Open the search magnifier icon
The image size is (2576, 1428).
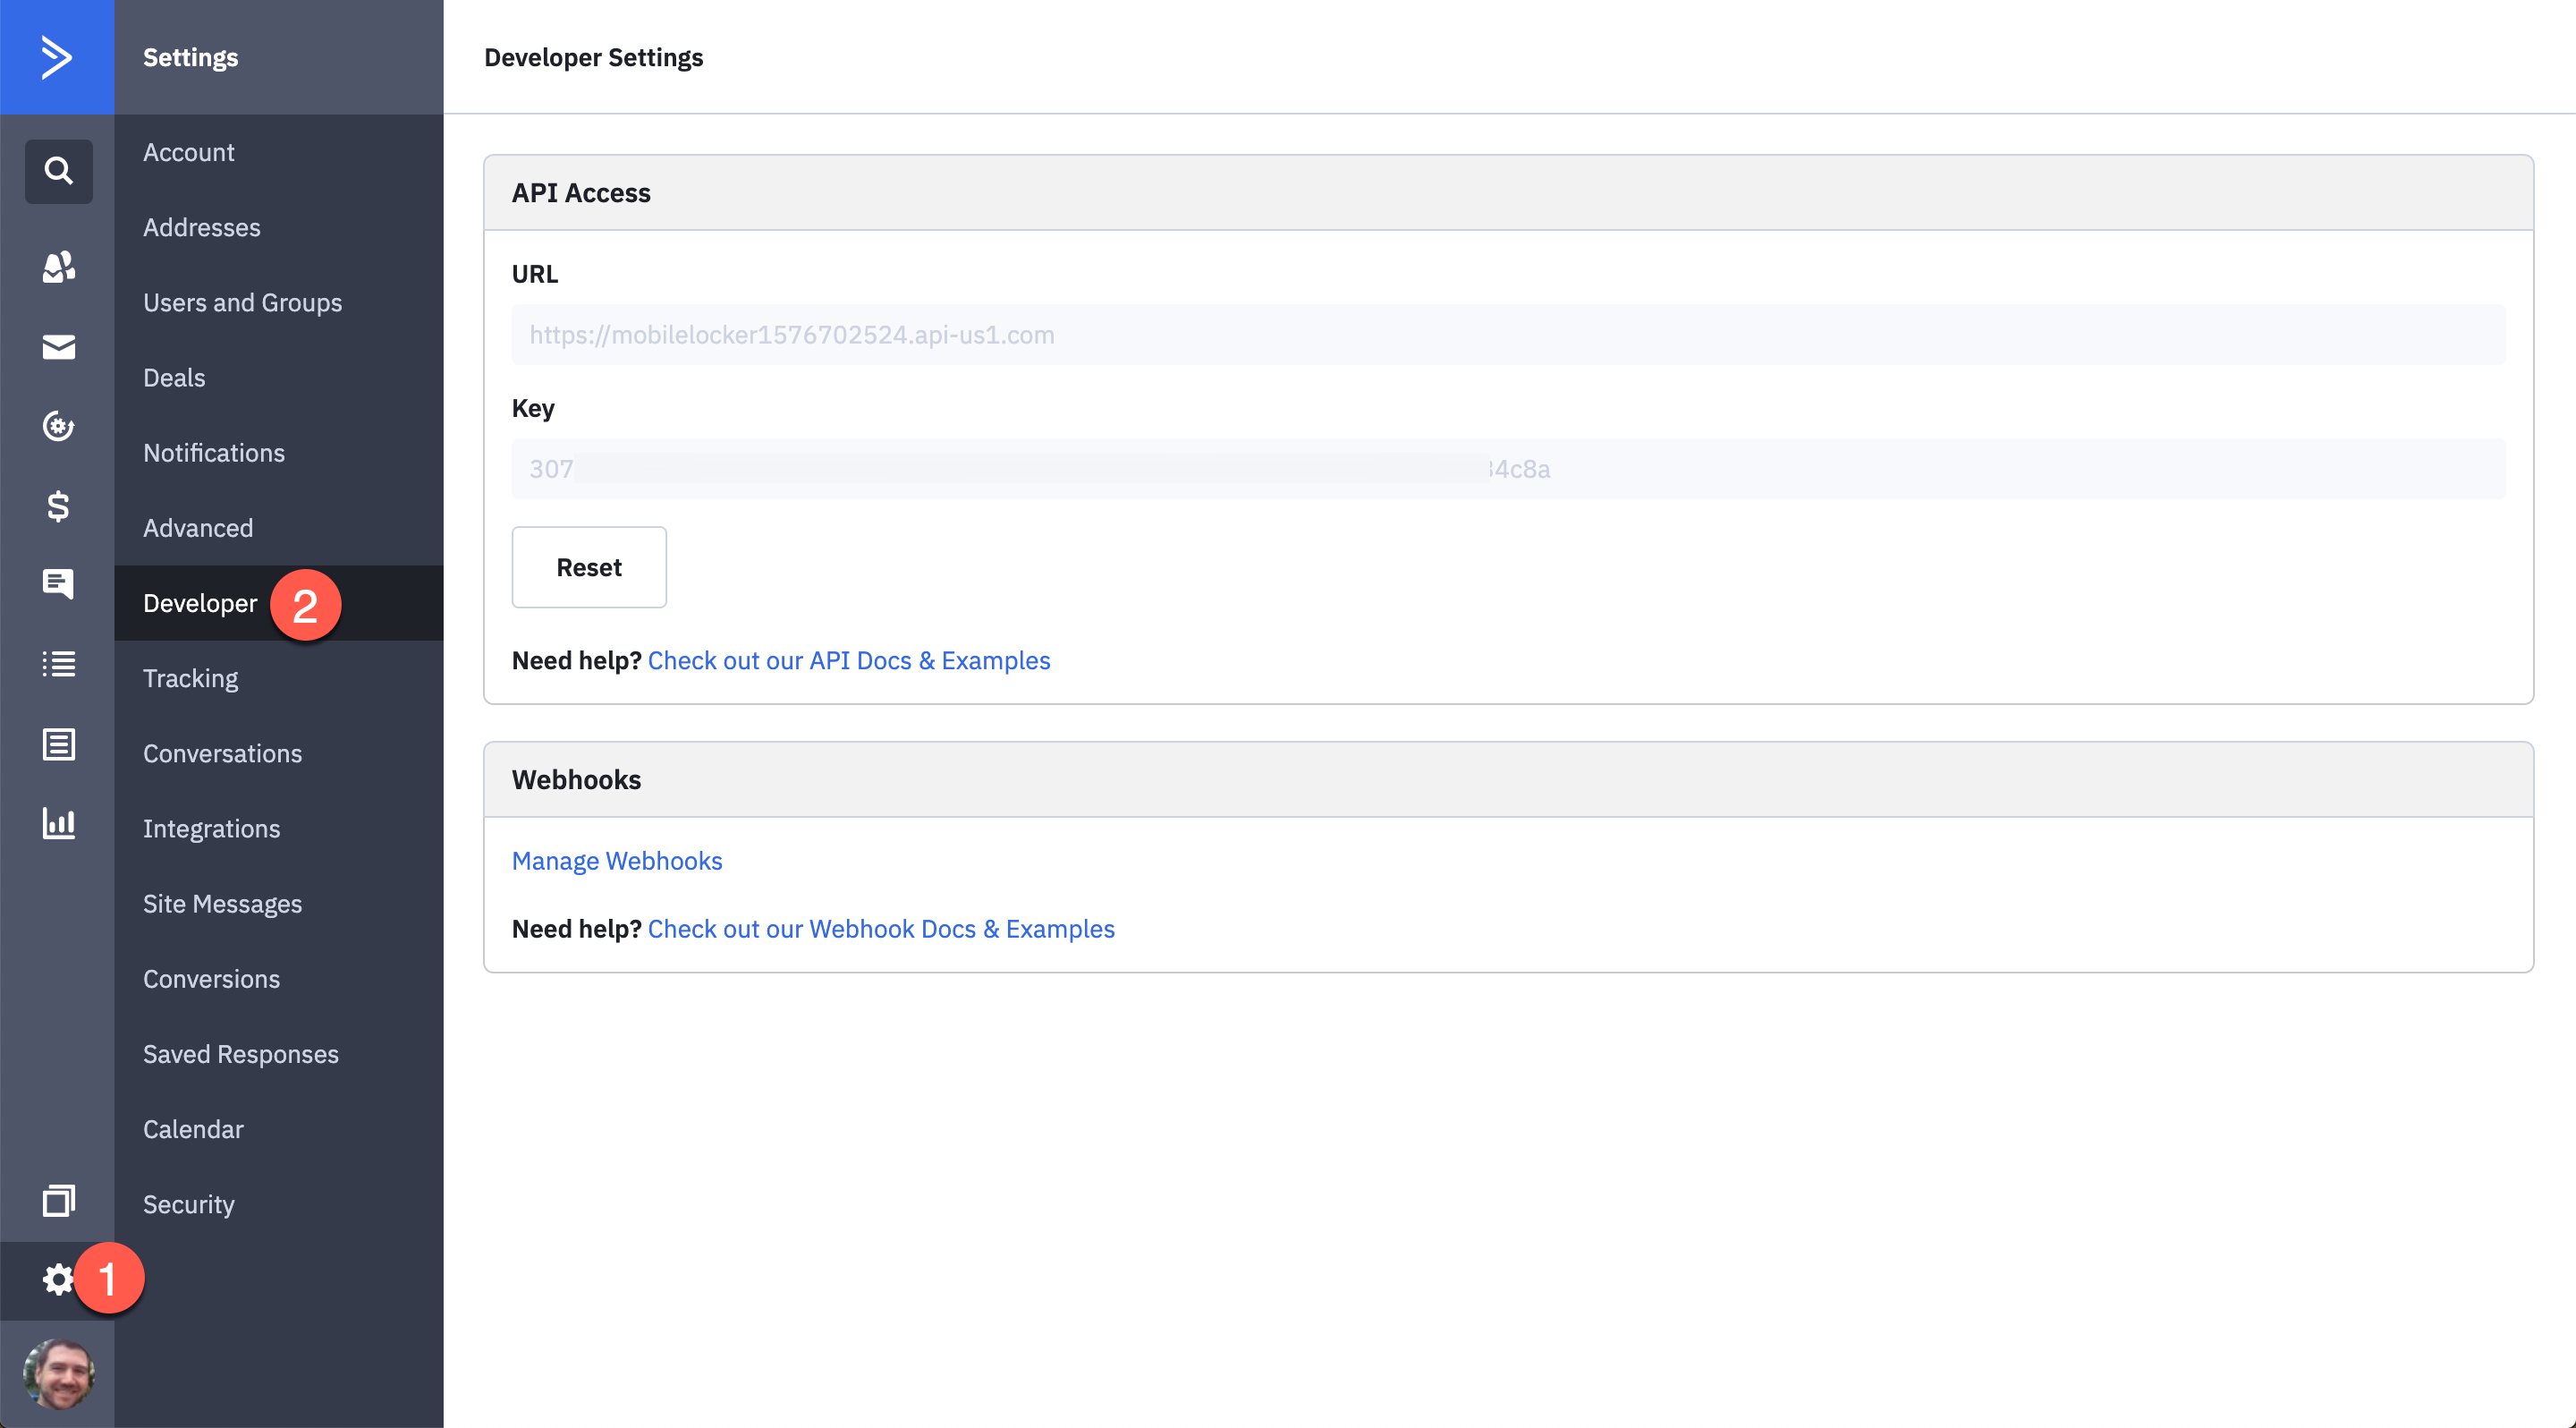tap(58, 171)
